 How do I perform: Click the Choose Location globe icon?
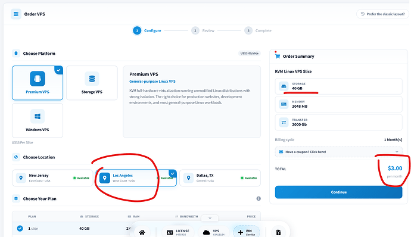coord(16,157)
